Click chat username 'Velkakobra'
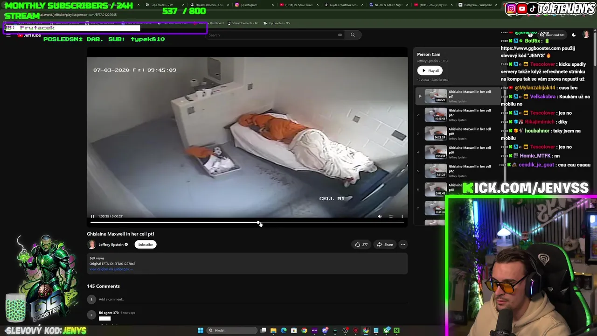Screen dimensions: 597x336 (542, 97)
